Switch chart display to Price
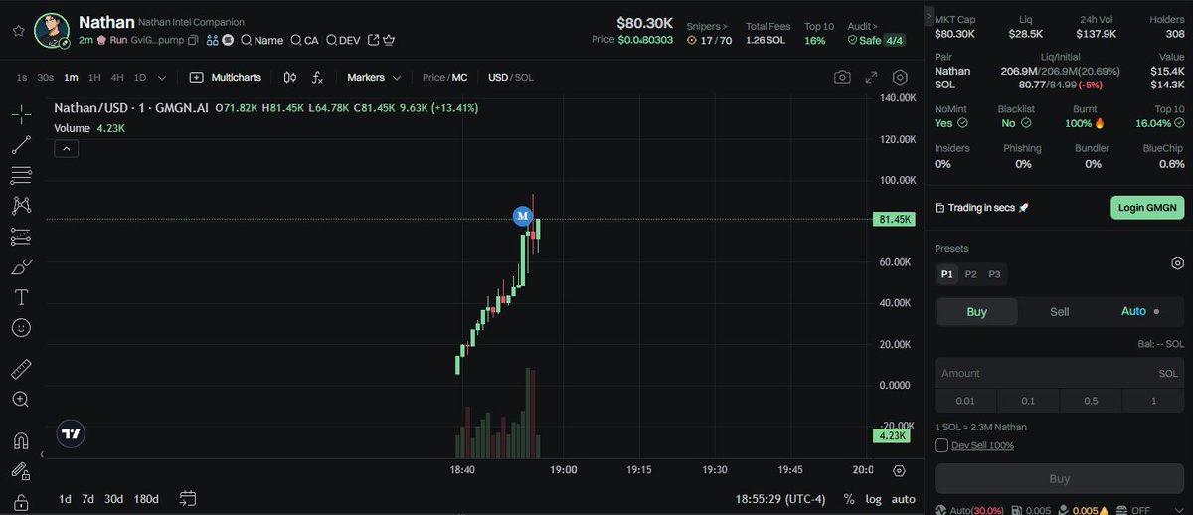Screen dimensions: 1193x515 [x=433, y=77]
